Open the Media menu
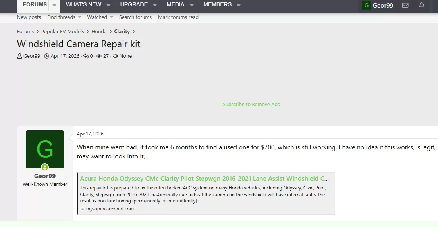 (176, 5)
